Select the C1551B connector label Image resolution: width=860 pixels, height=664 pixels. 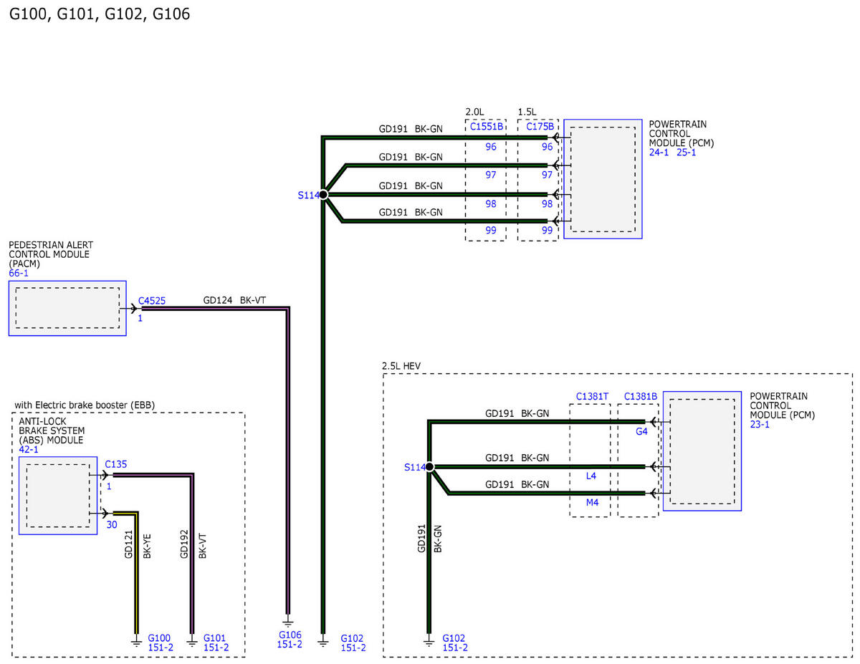(485, 127)
